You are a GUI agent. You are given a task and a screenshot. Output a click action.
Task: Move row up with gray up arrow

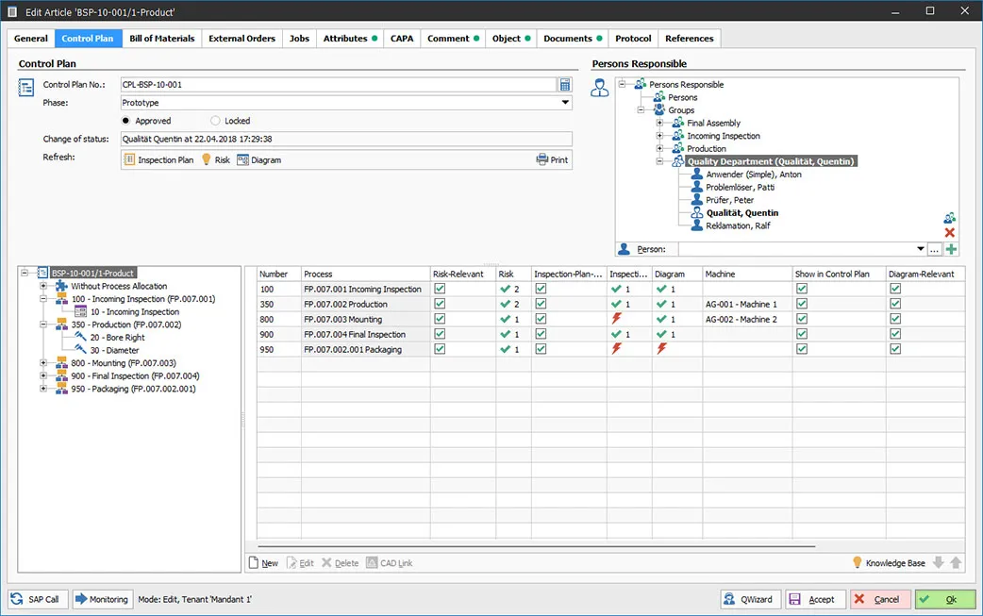pos(956,563)
